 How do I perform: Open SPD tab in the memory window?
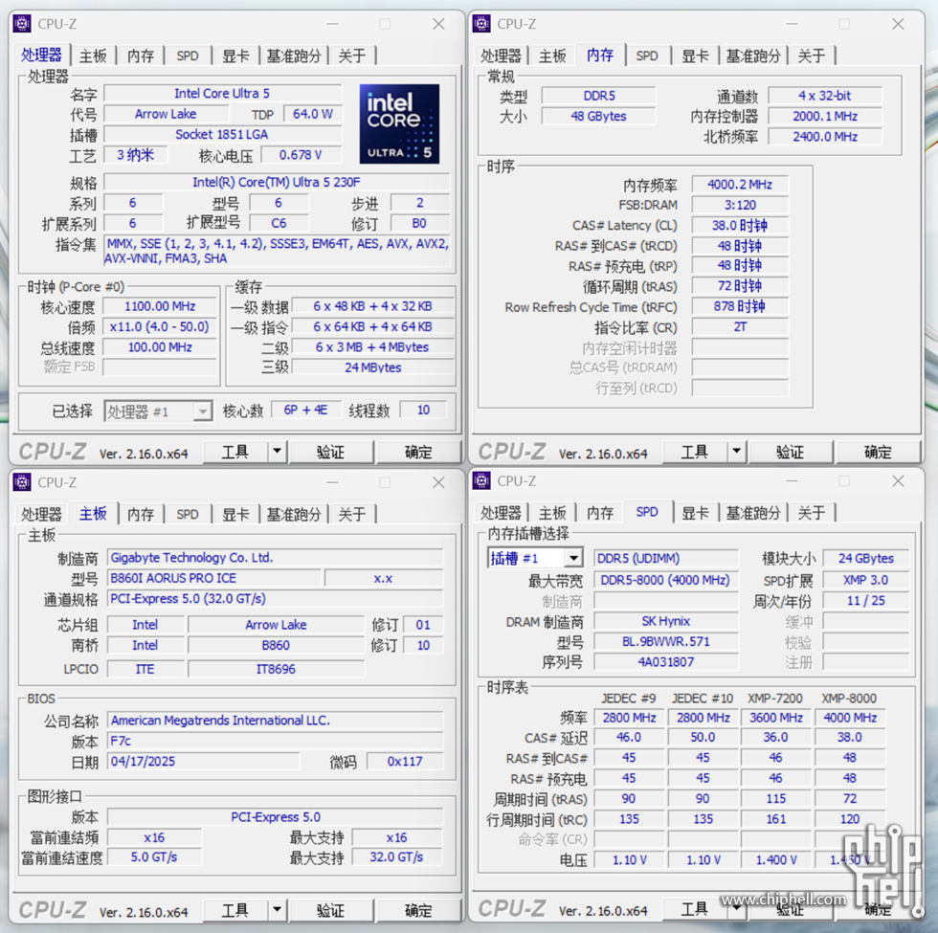coord(647,56)
